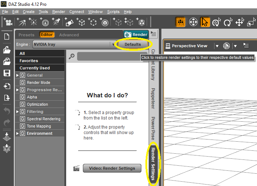
Task: Open the Window menu
Action: [95, 12]
